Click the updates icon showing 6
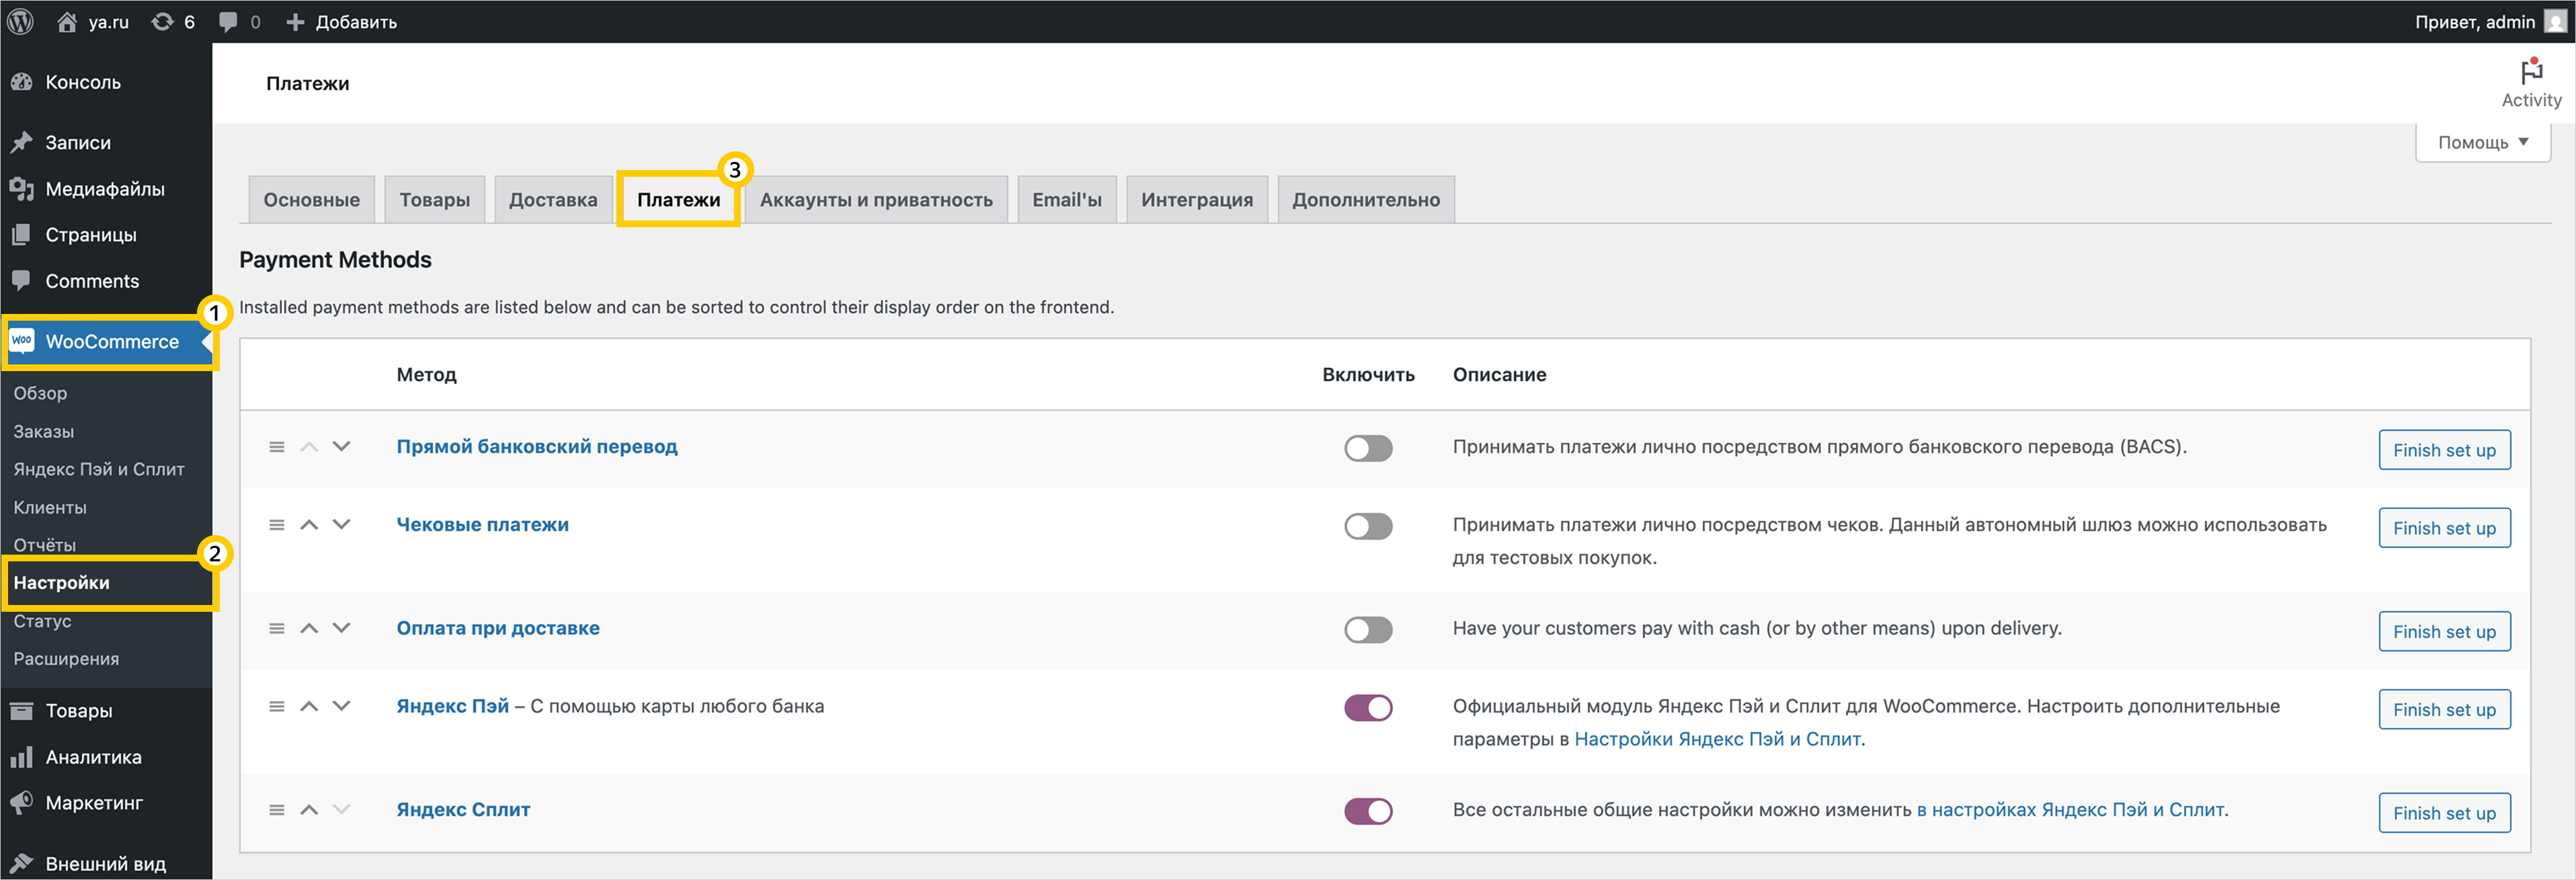 click(x=162, y=21)
